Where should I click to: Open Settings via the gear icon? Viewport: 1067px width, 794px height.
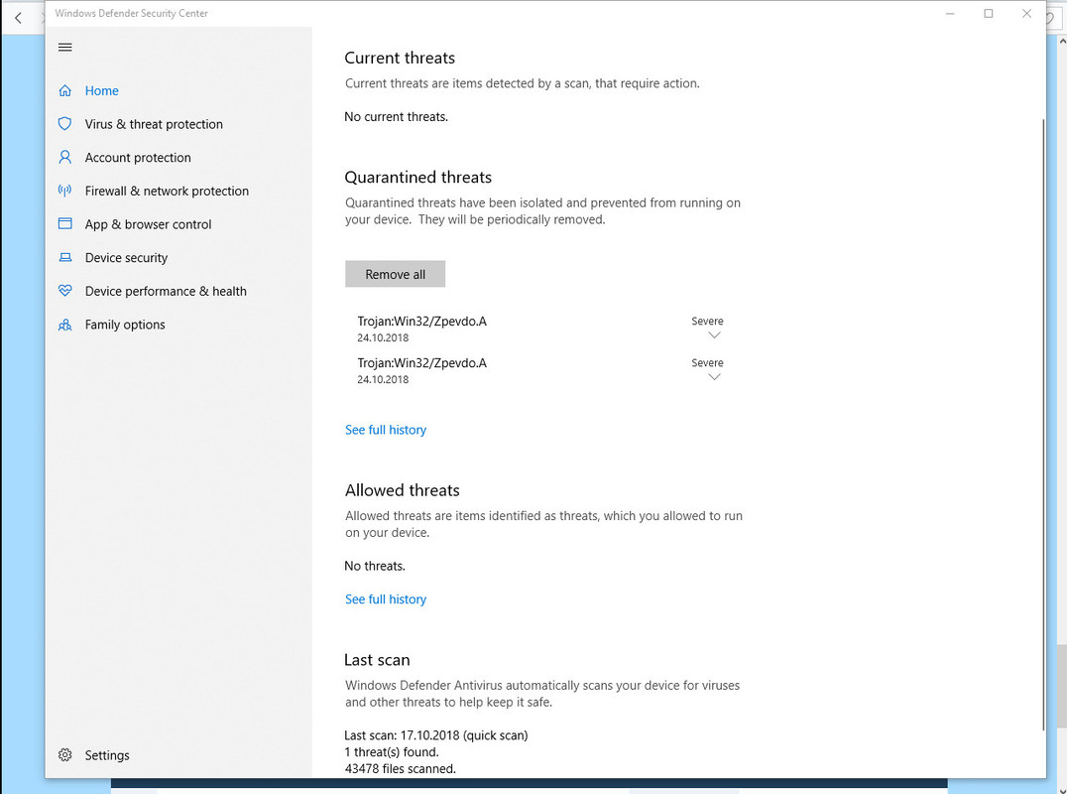click(64, 755)
